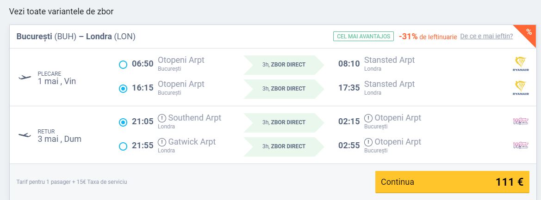Open the 'De ce e mai ieftin?' link

click(486, 36)
